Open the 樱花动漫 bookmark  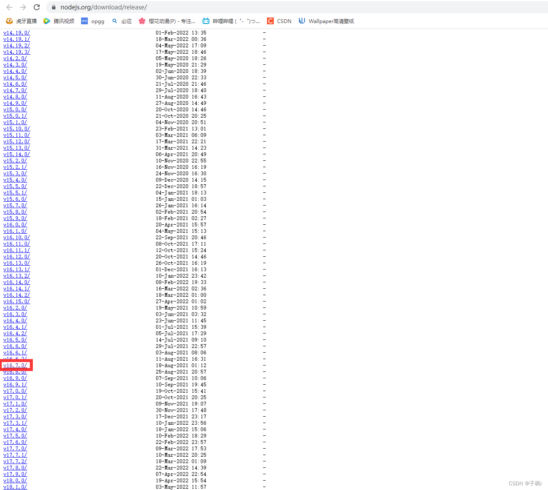pyautogui.click(x=167, y=21)
